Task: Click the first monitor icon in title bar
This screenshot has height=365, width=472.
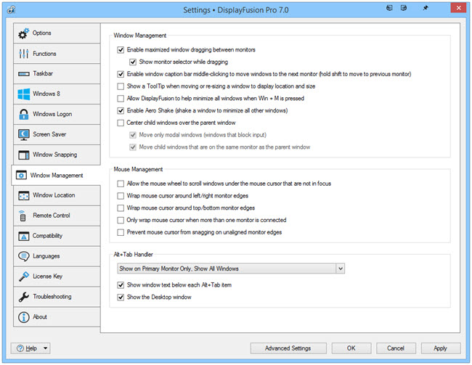Action: [x=389, y=8]
